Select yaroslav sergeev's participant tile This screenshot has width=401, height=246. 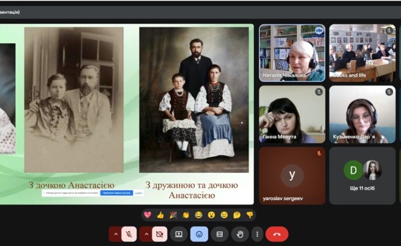click(292, 175)
